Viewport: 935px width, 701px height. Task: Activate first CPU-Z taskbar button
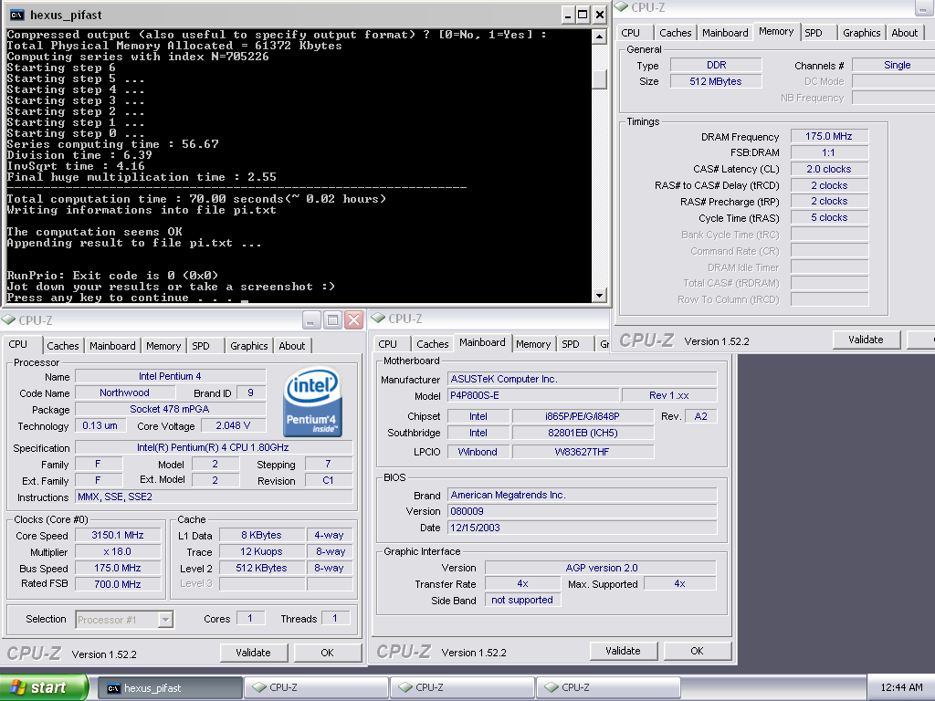click(x=316, y=688)
